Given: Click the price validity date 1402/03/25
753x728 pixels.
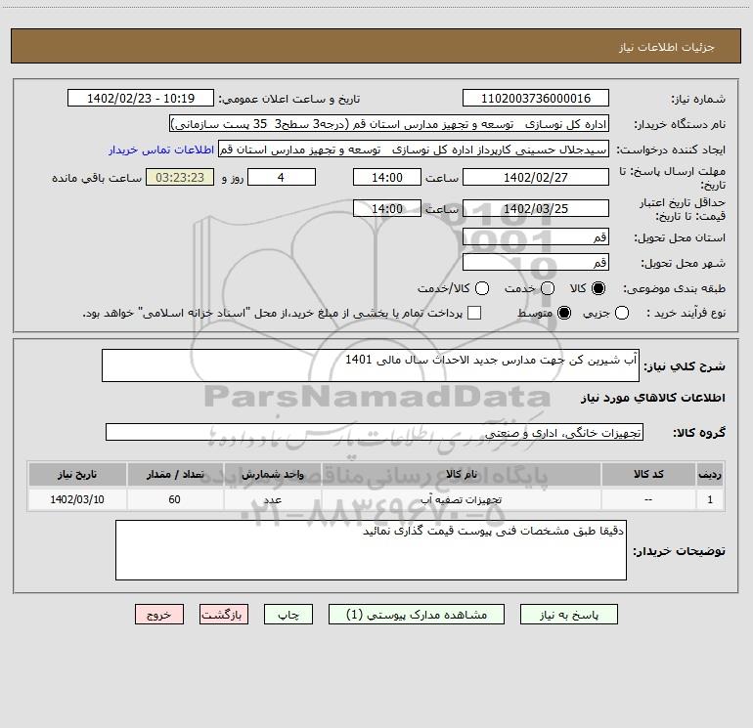Looking at the screenshot, I should coord(536,209).
